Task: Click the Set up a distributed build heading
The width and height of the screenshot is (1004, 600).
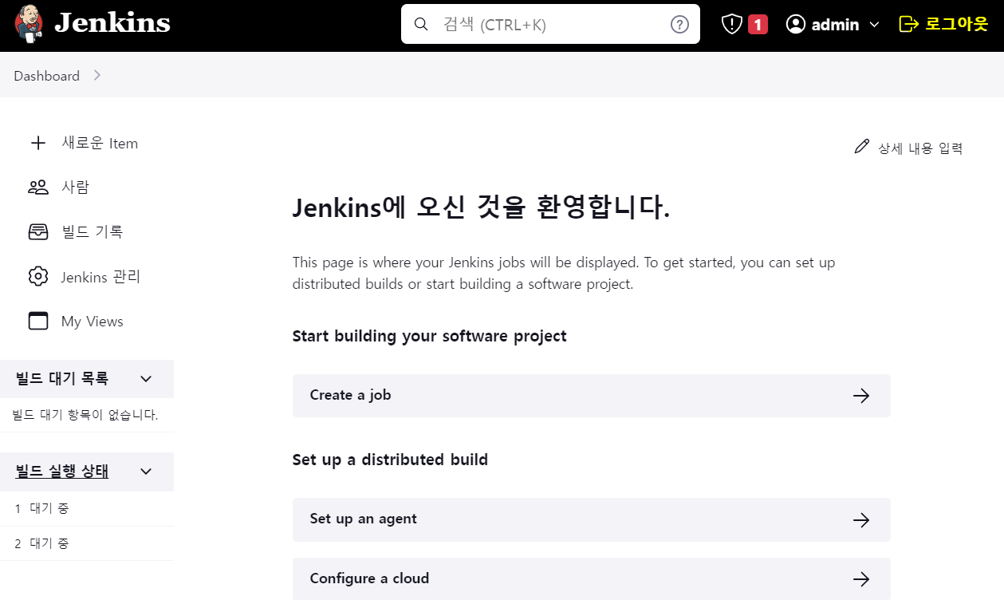Action: [390, 460]
